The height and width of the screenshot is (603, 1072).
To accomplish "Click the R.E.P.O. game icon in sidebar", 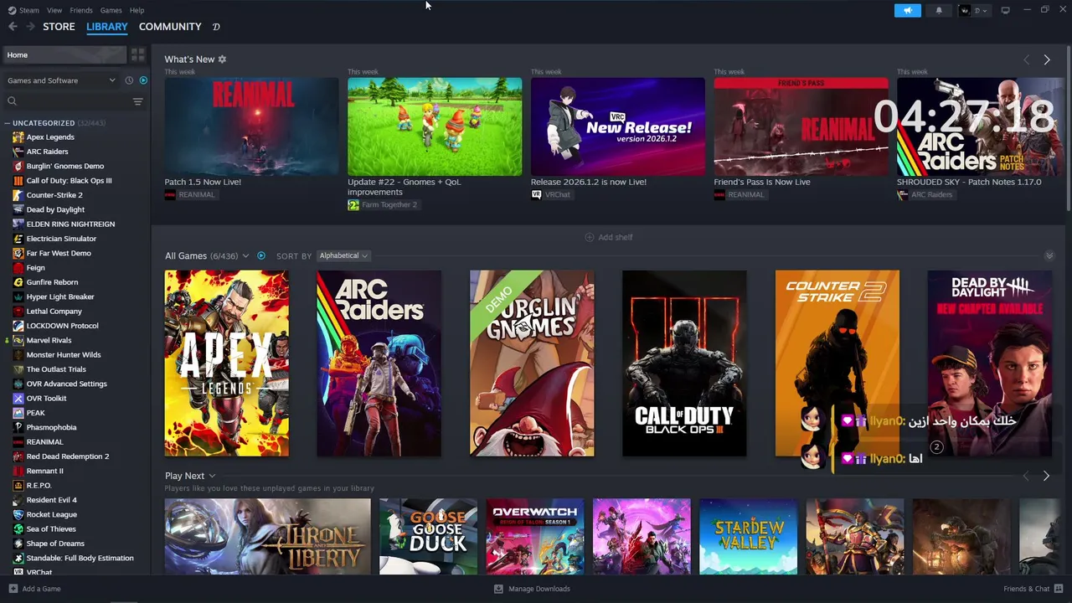I will click(18, 486).
